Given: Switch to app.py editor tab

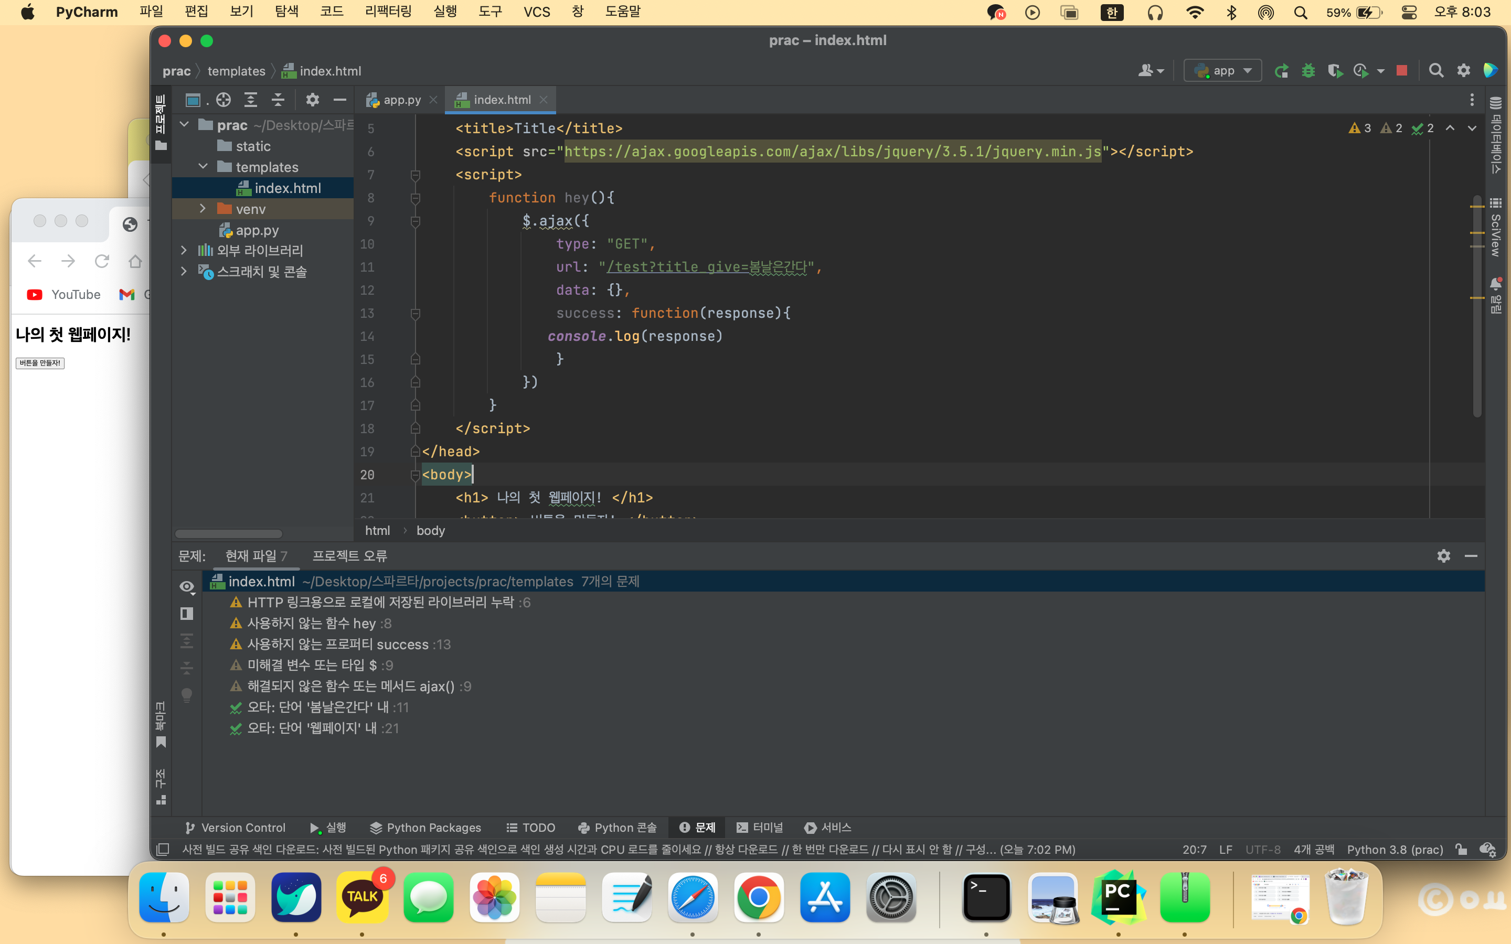Looking at the screenshot, I should (x=401, y=100).
